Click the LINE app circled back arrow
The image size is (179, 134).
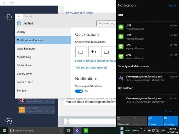pos(9,17)
